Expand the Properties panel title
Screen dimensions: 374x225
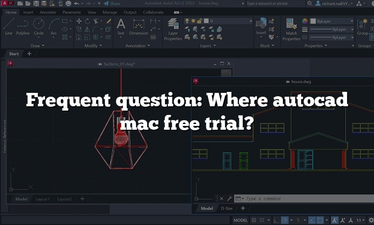click(x=316, y=45)
